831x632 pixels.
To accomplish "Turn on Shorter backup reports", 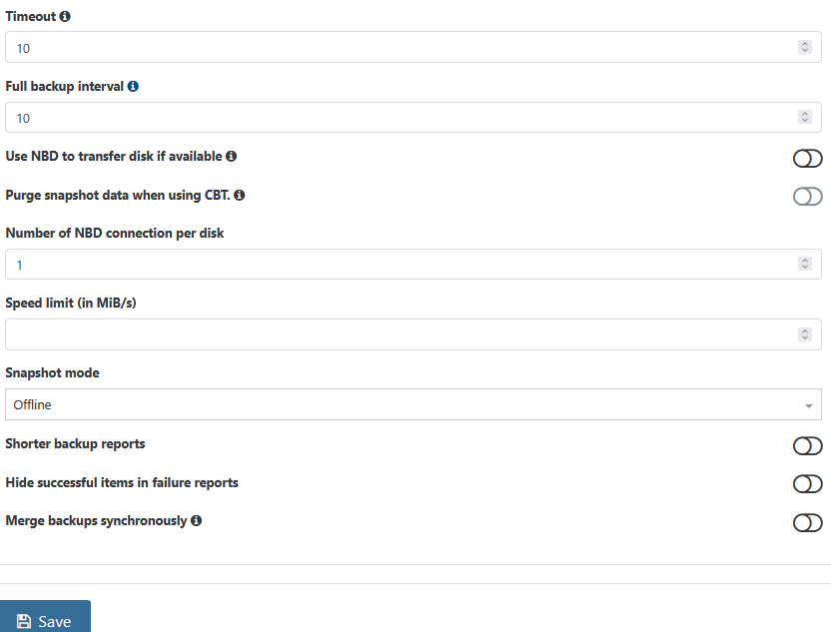I will [807, 445].
